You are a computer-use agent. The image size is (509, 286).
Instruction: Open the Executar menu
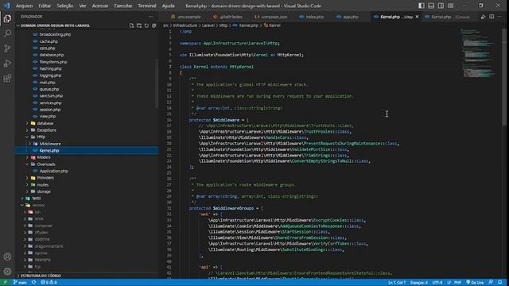(x=123, y=6)
